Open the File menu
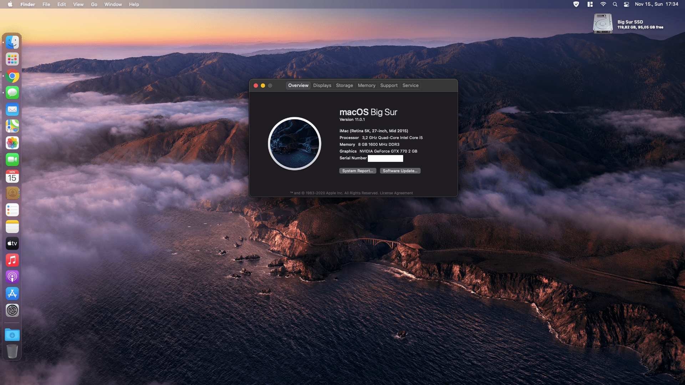 tap(46, 4)
